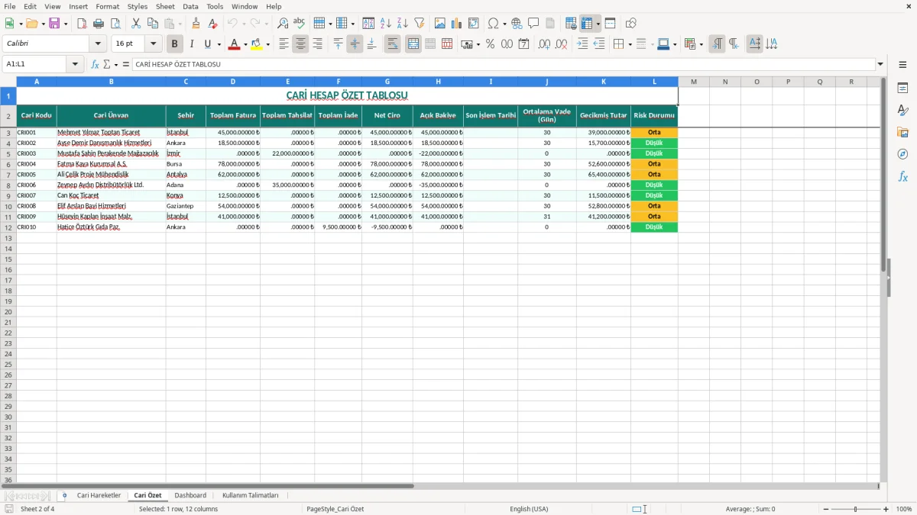Increase cell indent
This screenshot has height=515, width=917.
click(582, 44)
